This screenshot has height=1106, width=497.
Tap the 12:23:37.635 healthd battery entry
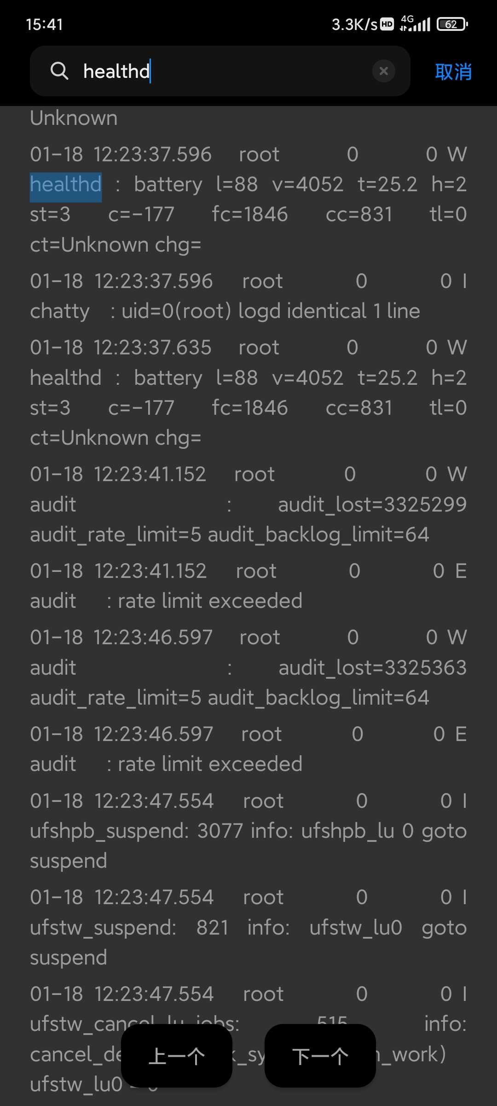pos(248,393)
